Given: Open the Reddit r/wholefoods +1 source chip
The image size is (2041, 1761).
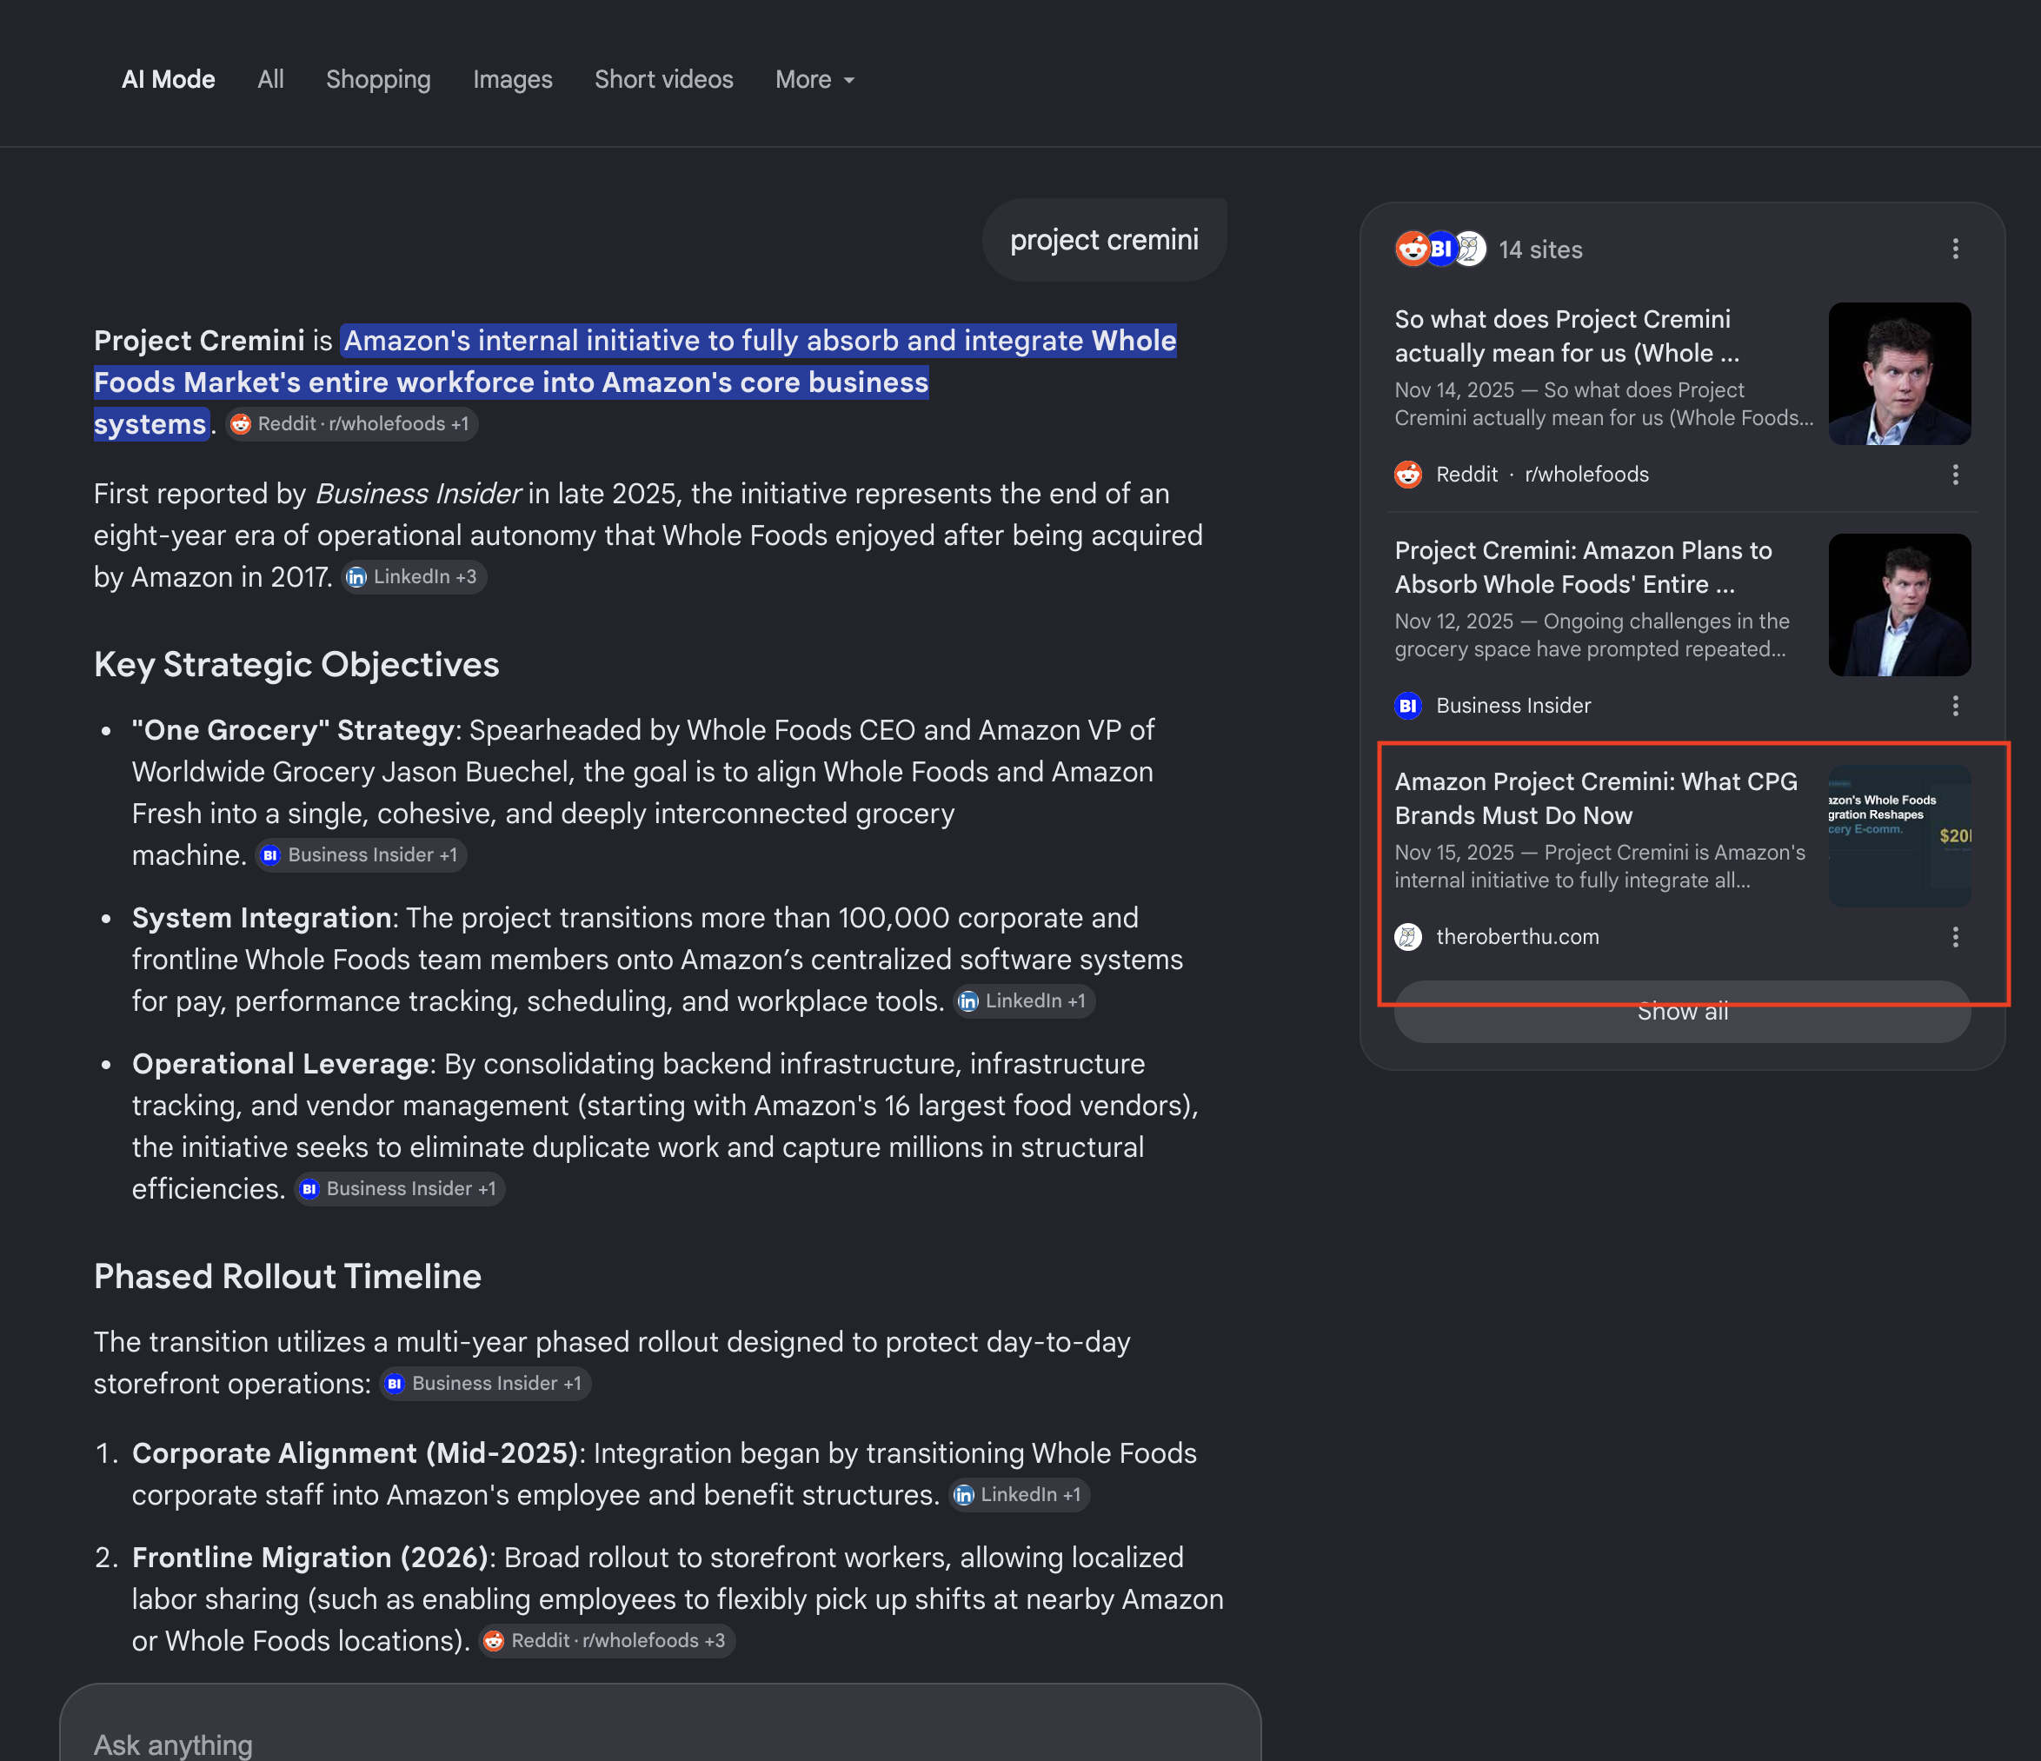Looking at the screenshot, I should point(352,423).
